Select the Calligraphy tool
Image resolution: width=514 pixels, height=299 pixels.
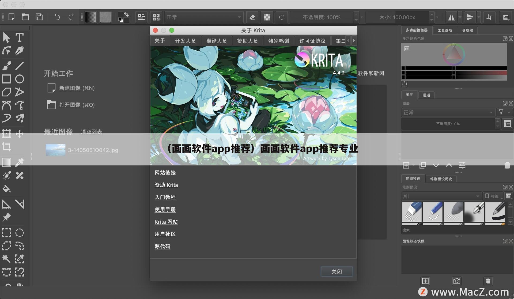coord(19,50)
